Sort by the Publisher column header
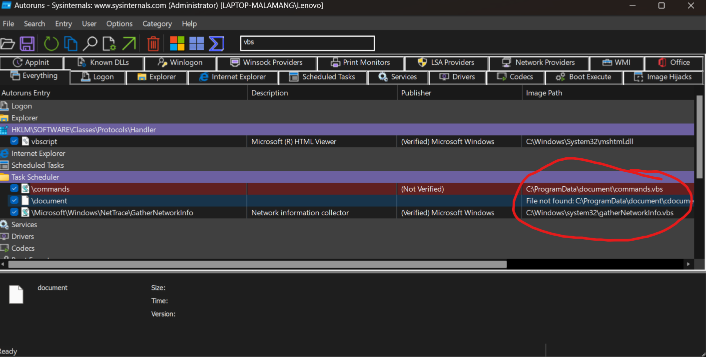706x357 pixels. pos(460,93)
